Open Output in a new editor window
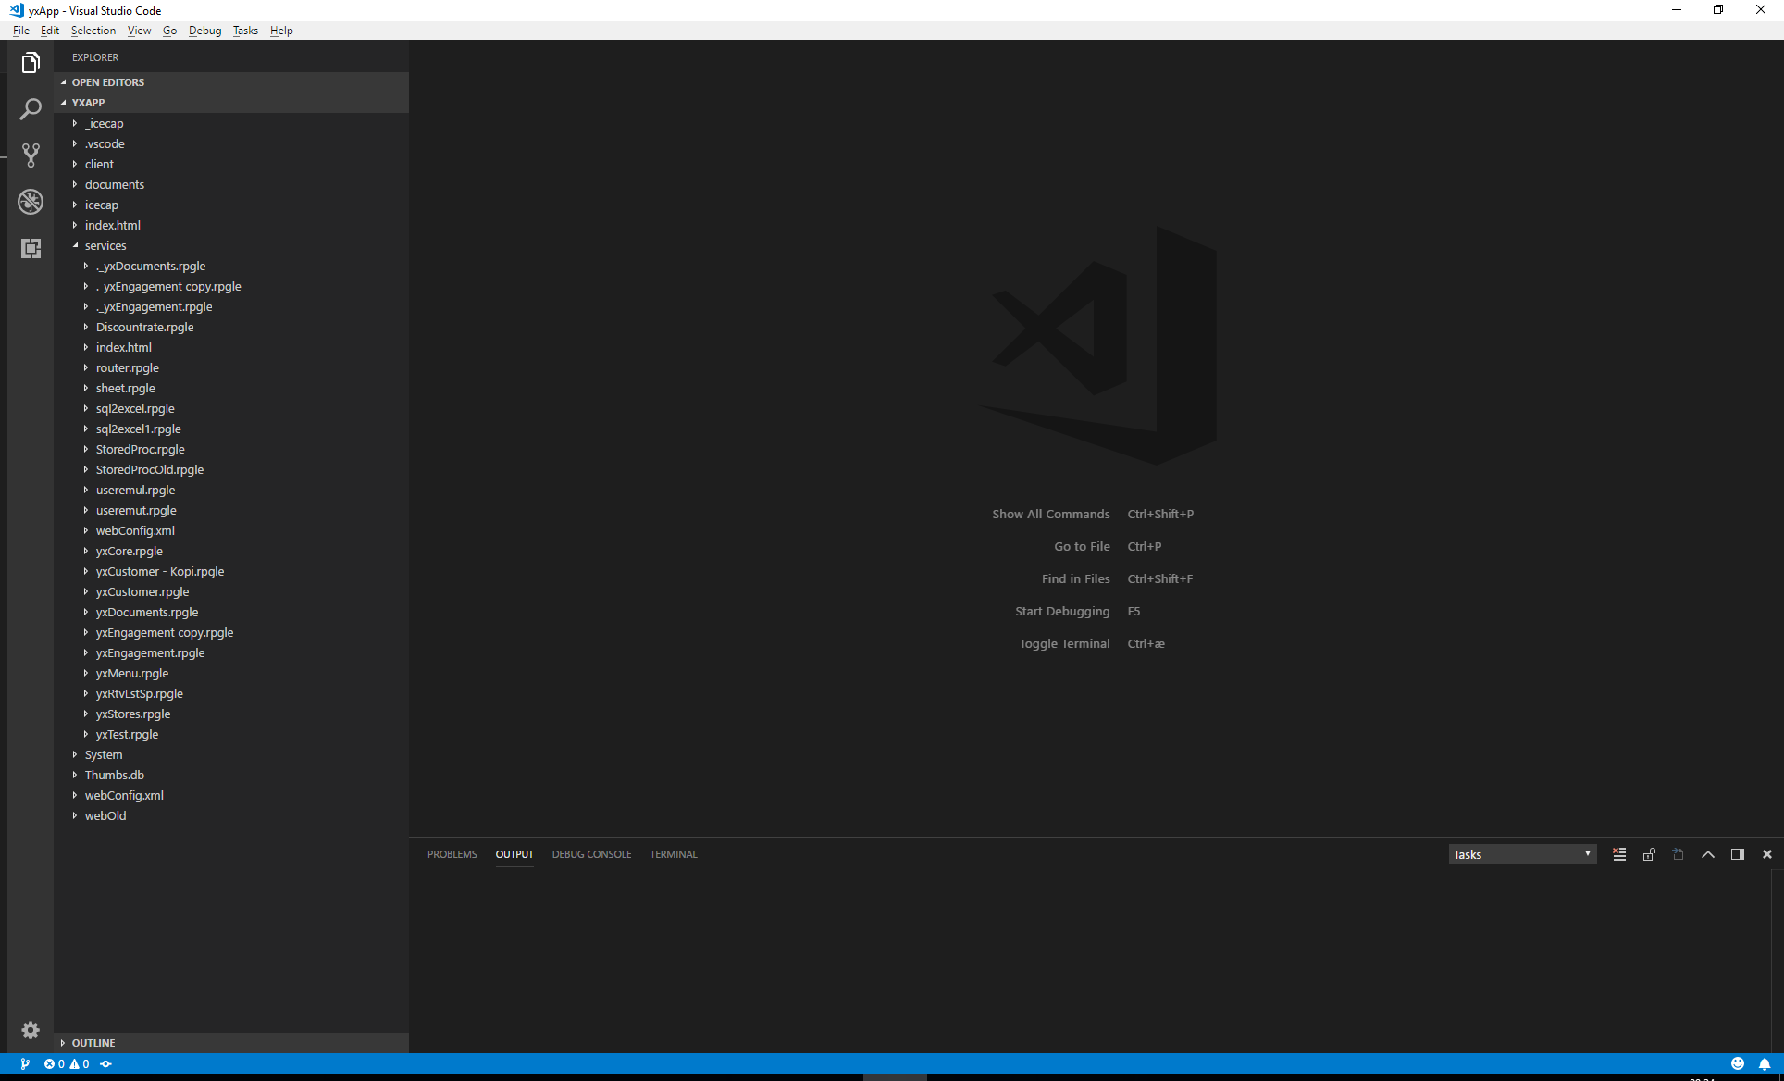The image size is (1784, 1081). tap(1677, 853)
